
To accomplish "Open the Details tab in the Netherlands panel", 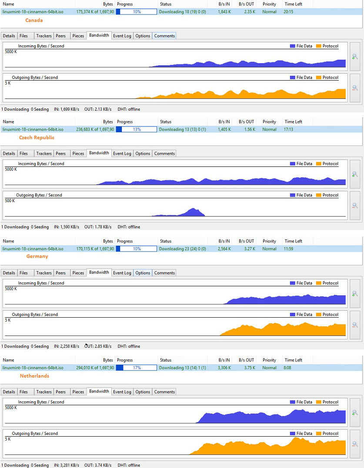I will coord(9,392).
